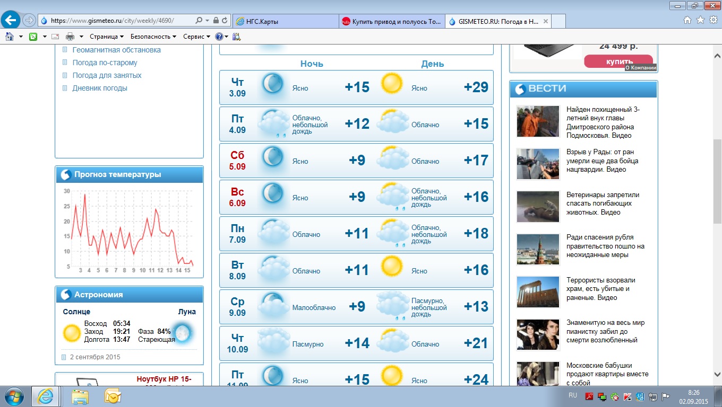The height and width of the screenshot is (407, 722).
Task: Open the Геомагнитная обстановка link
Action: click(x=116, y=50)
